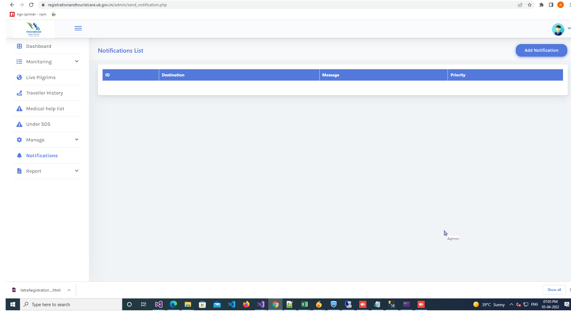Expand the Monitoring menu chevron
This screenshot has height=321, width=571.
pyautogui.click(x=77, y=61)
